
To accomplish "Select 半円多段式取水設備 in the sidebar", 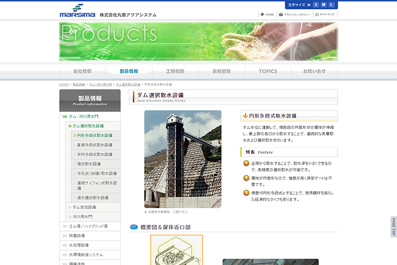I will click(96, 154).
